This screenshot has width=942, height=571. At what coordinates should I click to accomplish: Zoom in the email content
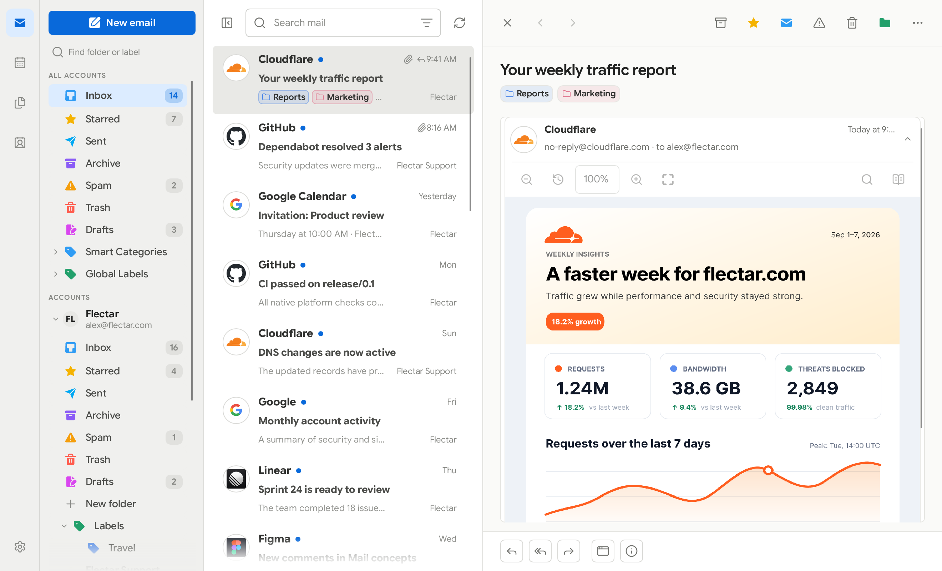[637, 180]
